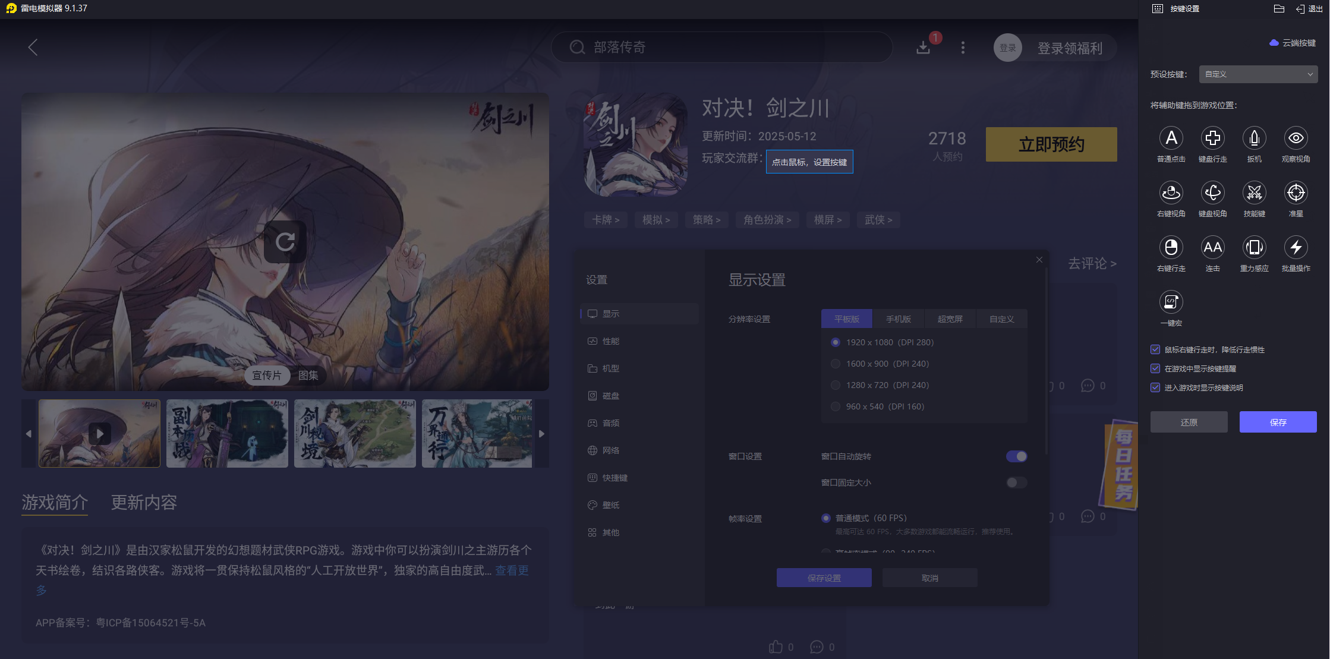Image resolution: width=1330 pixels, height=659 pixels.
Task: Toggle 窗口自动旋转 switch off
Action: pyautogui.click(x=1016, y=456)
